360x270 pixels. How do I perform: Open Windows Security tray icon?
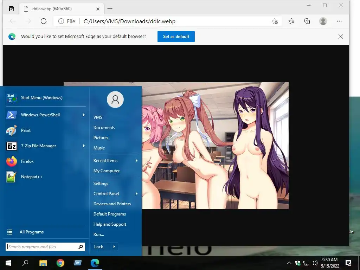click(x=298, y=263)
